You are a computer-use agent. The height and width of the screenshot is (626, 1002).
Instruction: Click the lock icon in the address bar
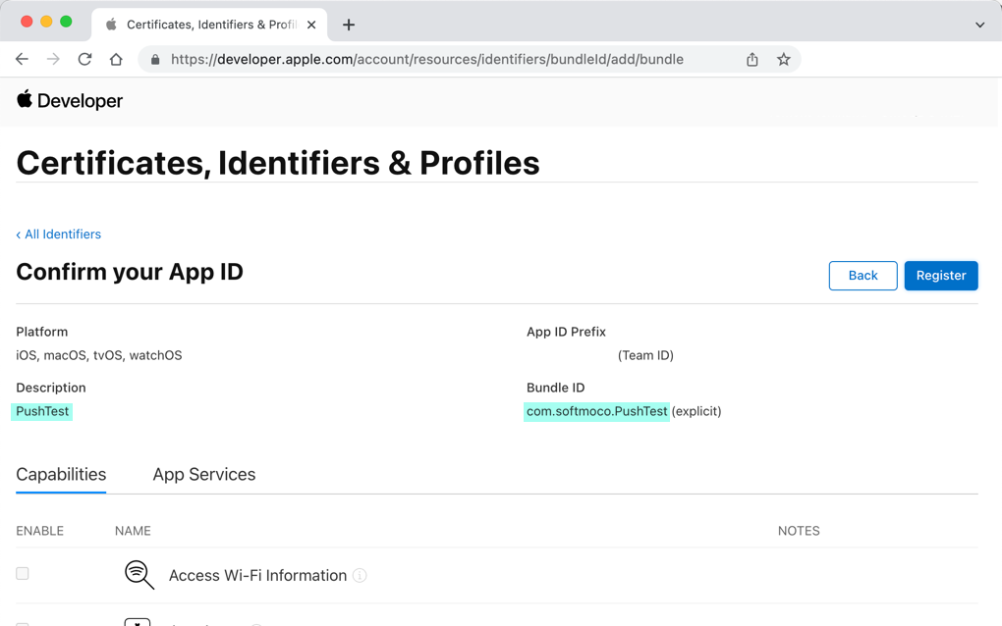pos(155,60)
